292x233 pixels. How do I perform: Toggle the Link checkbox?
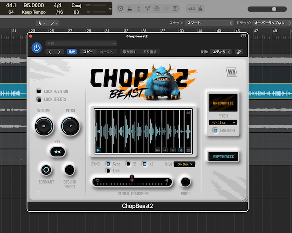click(x=108, y=171)
